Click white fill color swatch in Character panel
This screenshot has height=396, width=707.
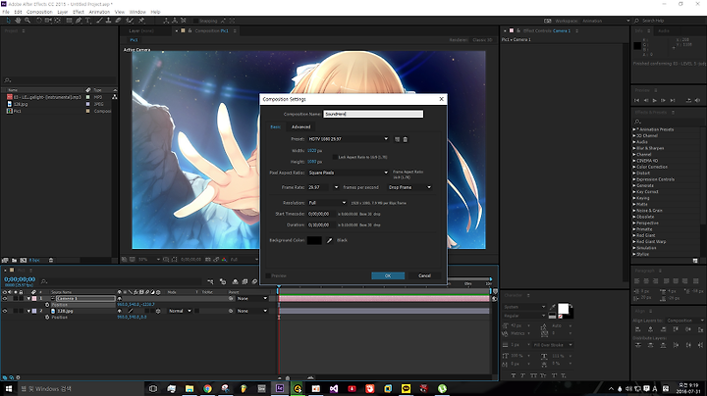[564, 308]
